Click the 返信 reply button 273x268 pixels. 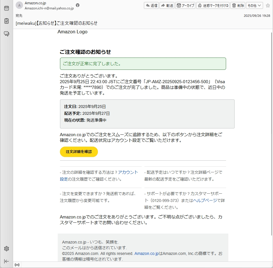151,5
